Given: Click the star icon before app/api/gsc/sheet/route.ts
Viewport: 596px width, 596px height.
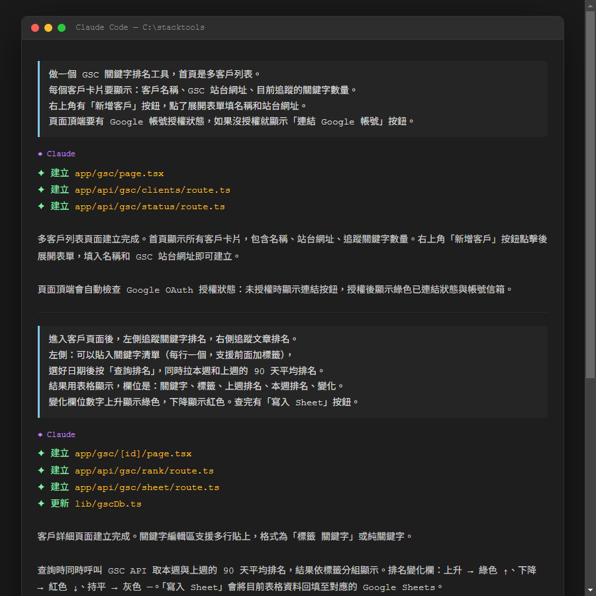Looking at the screenshot, I should (41, 487).
